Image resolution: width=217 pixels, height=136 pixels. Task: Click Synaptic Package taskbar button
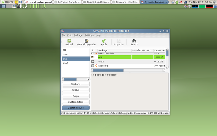pyautogui.click(x=154, y=2)
